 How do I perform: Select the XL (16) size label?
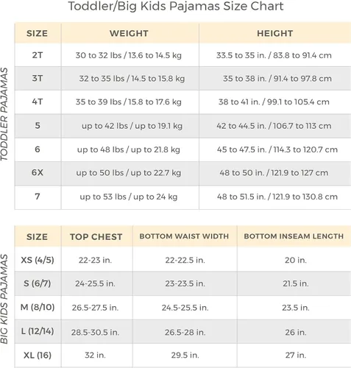click(38, 355)
